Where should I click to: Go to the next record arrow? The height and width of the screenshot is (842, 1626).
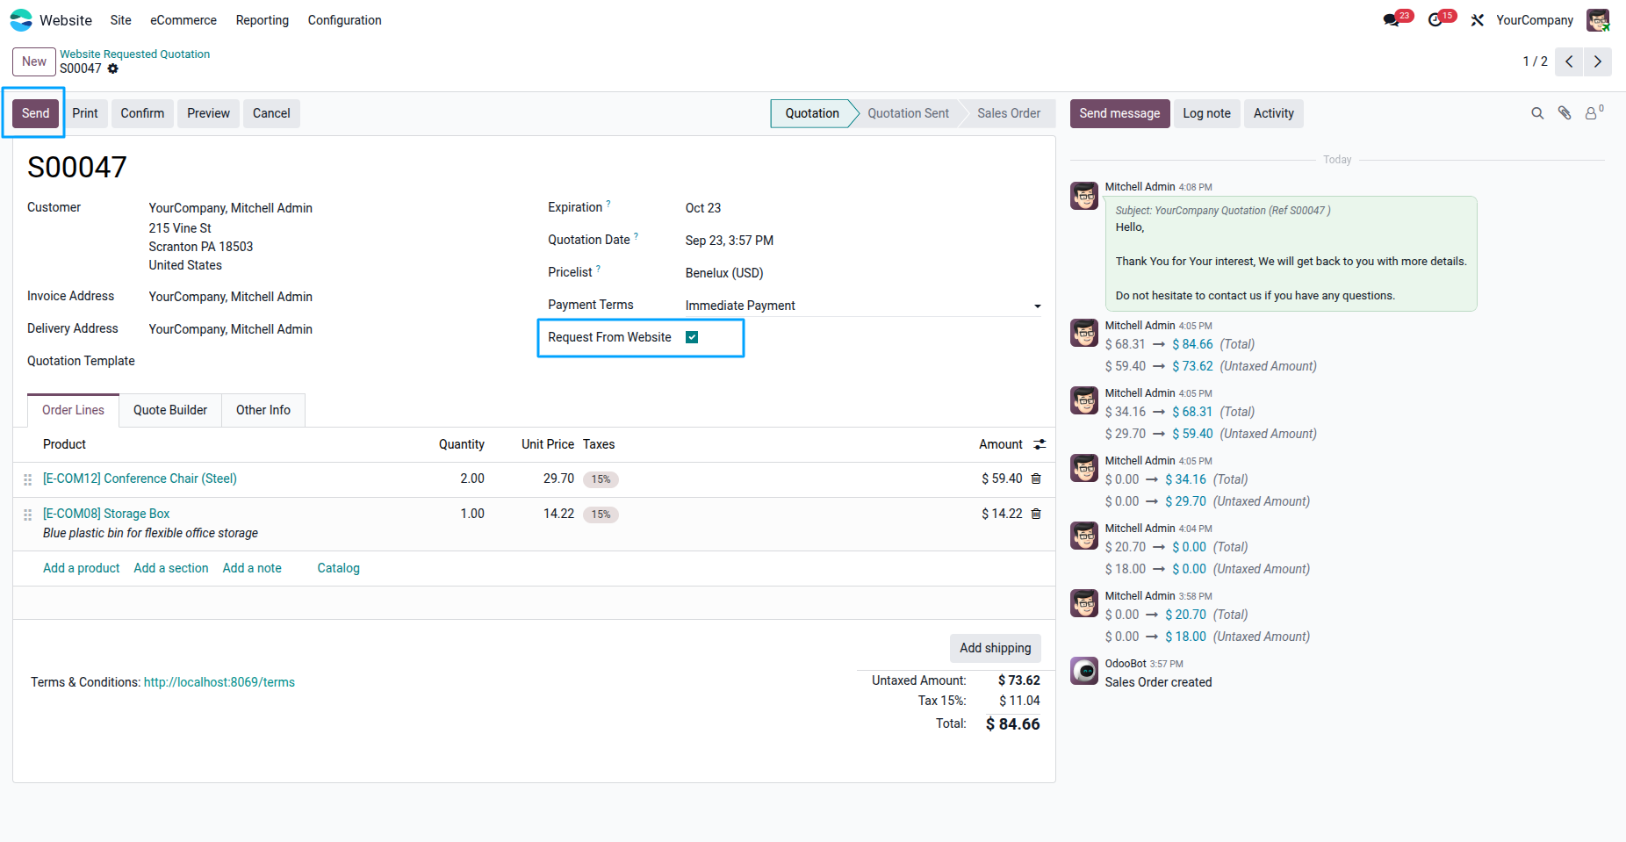click(1597, 61)
